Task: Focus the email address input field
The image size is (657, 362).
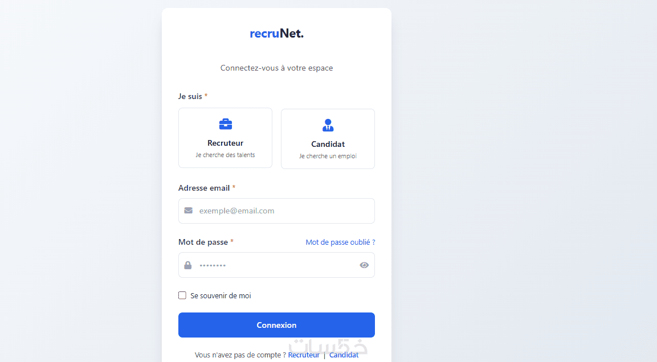Action: click(283, 211)
